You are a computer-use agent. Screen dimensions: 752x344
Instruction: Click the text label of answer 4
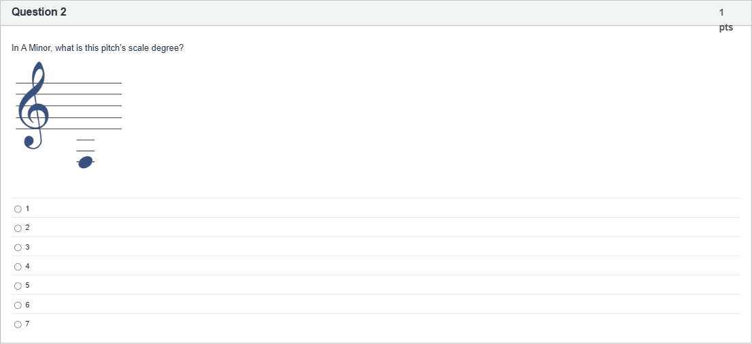pyautogui.click(x=27, y=266)
